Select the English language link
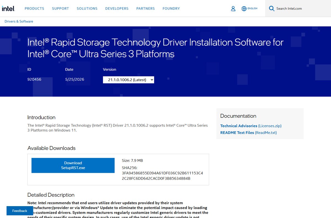The width and height of the screenshot is (331, 218). pyautogui.click(x=252, y=9)
